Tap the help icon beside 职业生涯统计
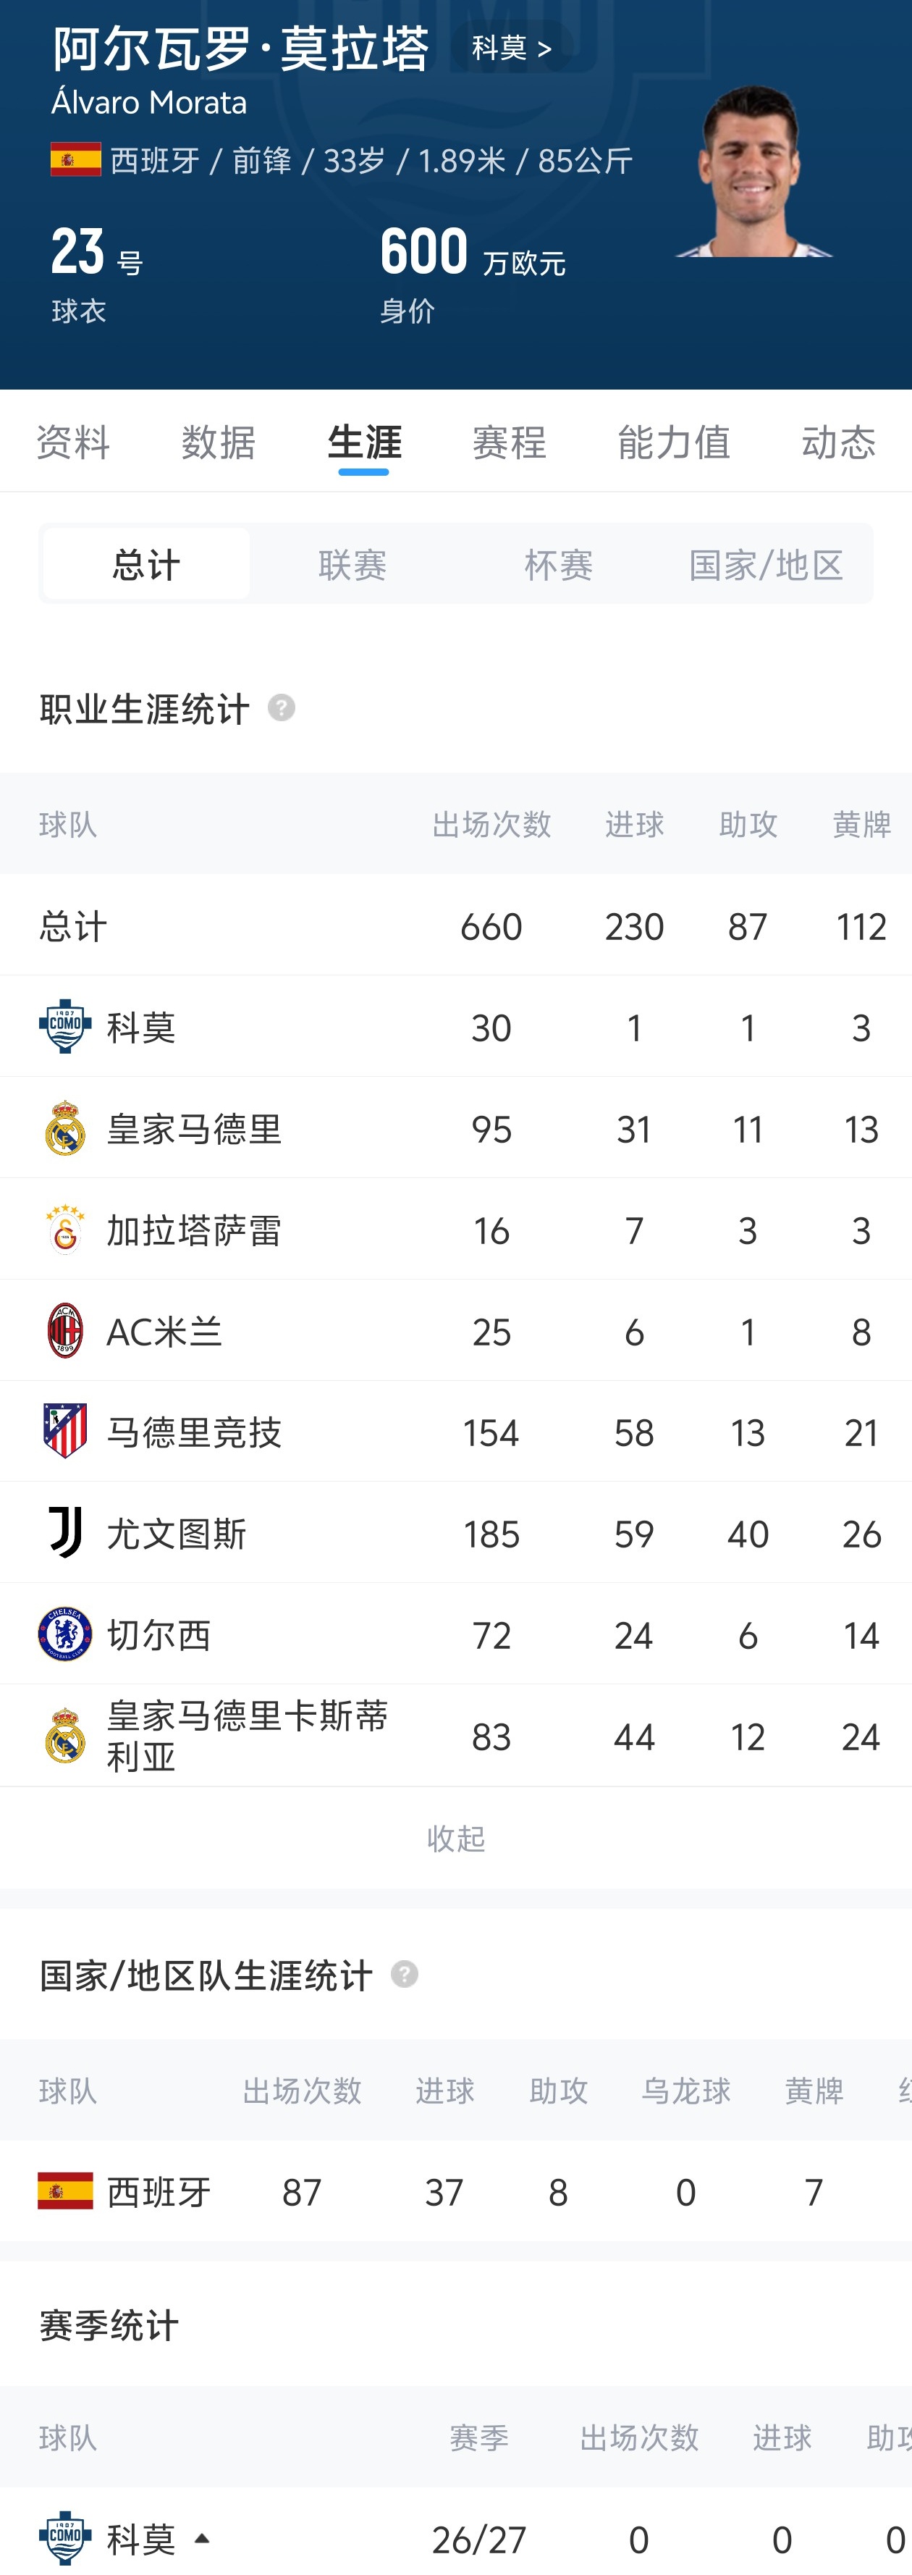912x2575 pixels. click(282, 707)
